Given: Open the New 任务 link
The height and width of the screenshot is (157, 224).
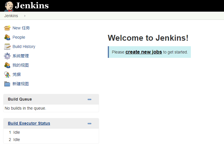Looking at the screenshot, I should coord(21,28).
